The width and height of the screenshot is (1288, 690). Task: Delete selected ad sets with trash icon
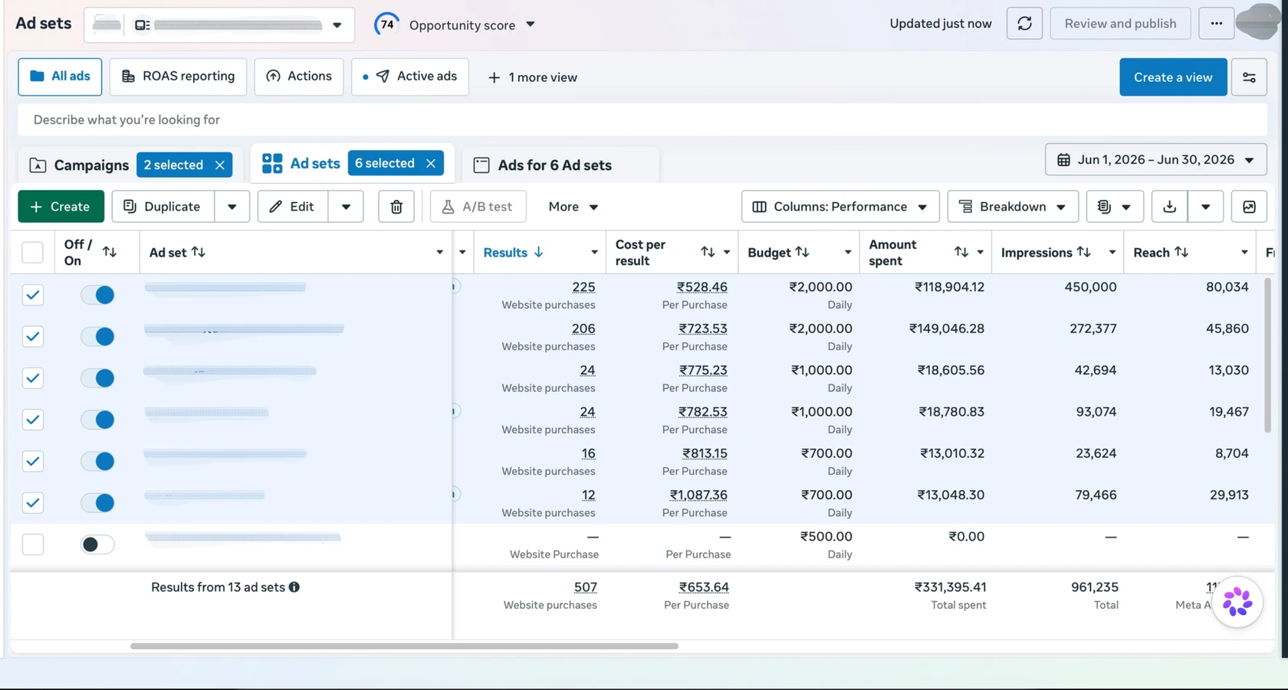396,207
